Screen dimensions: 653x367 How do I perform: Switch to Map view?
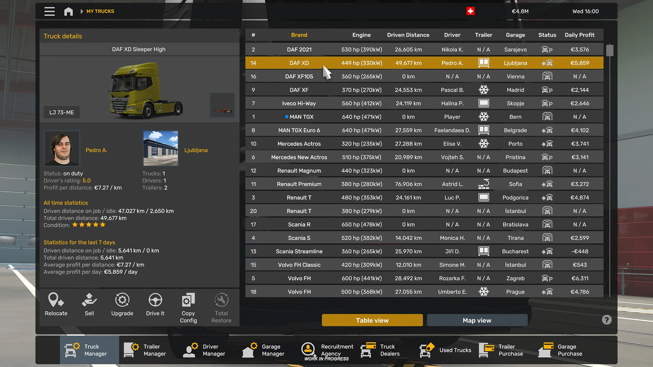pyautogui.click(x=477, y=320)
